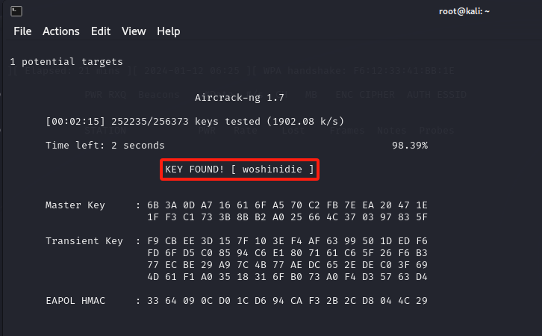This screenshot has height=336, width=542.
Task: Open the File menu
Action: click(x=22, y=31)
